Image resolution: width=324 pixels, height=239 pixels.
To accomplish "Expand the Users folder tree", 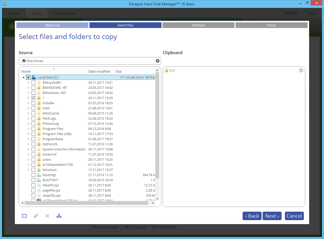I will coord(28,159).
